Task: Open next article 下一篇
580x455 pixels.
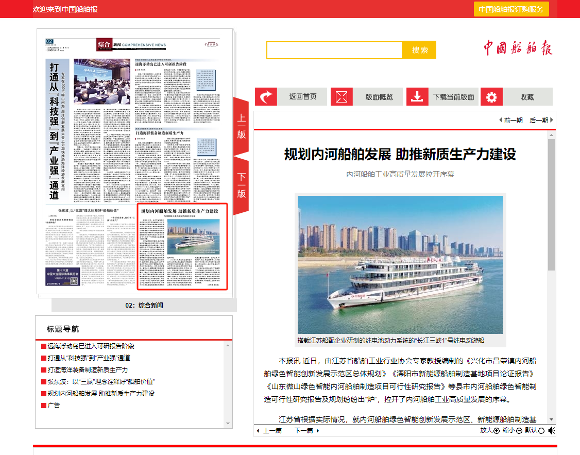Action: [x=306, y=430]
